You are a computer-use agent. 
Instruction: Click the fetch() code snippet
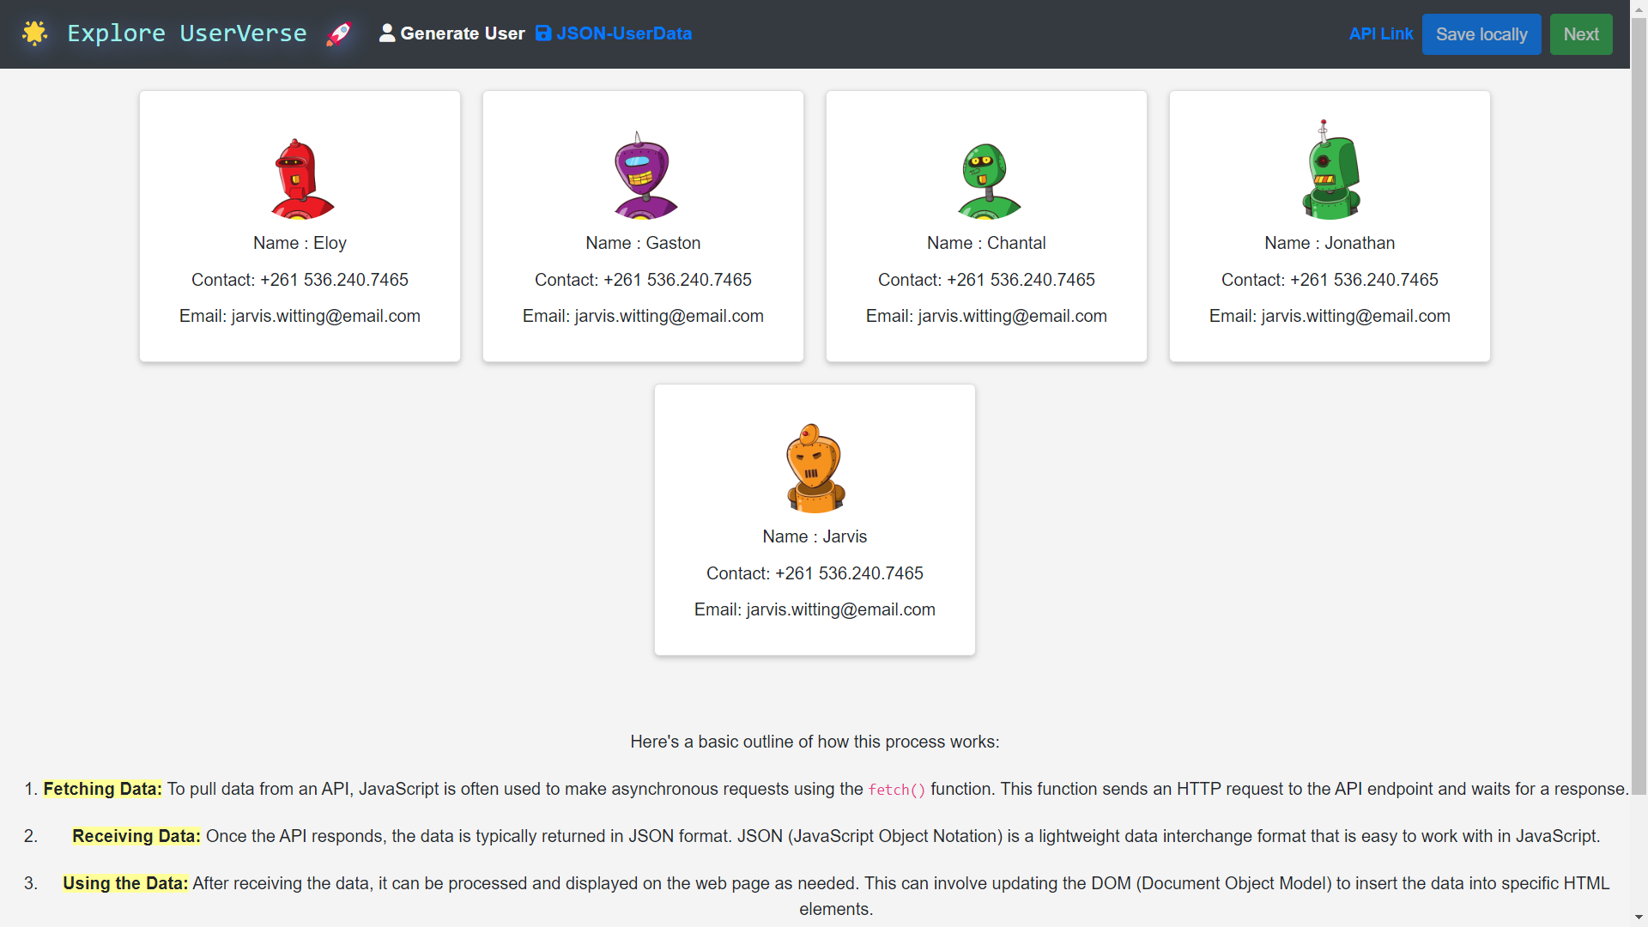896,790
